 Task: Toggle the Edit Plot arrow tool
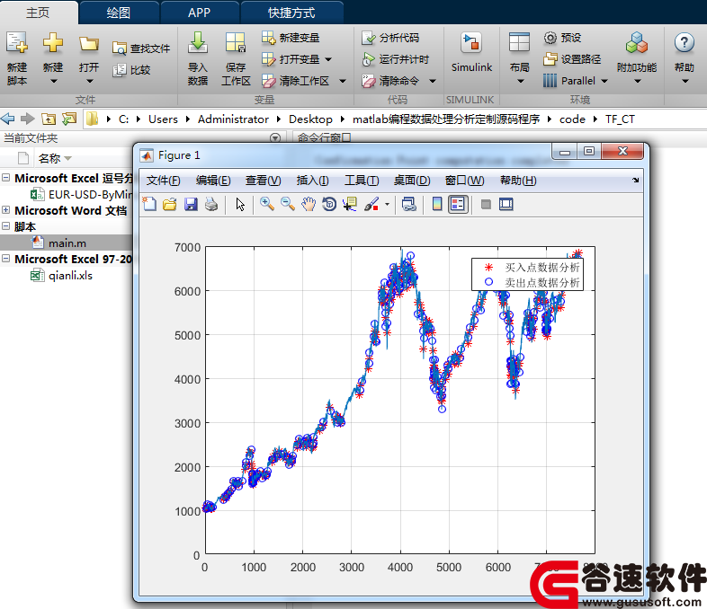(x=240, y=205)
